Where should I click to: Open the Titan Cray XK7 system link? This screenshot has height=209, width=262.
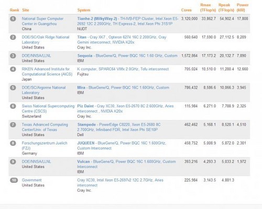[x=122, y=40]
